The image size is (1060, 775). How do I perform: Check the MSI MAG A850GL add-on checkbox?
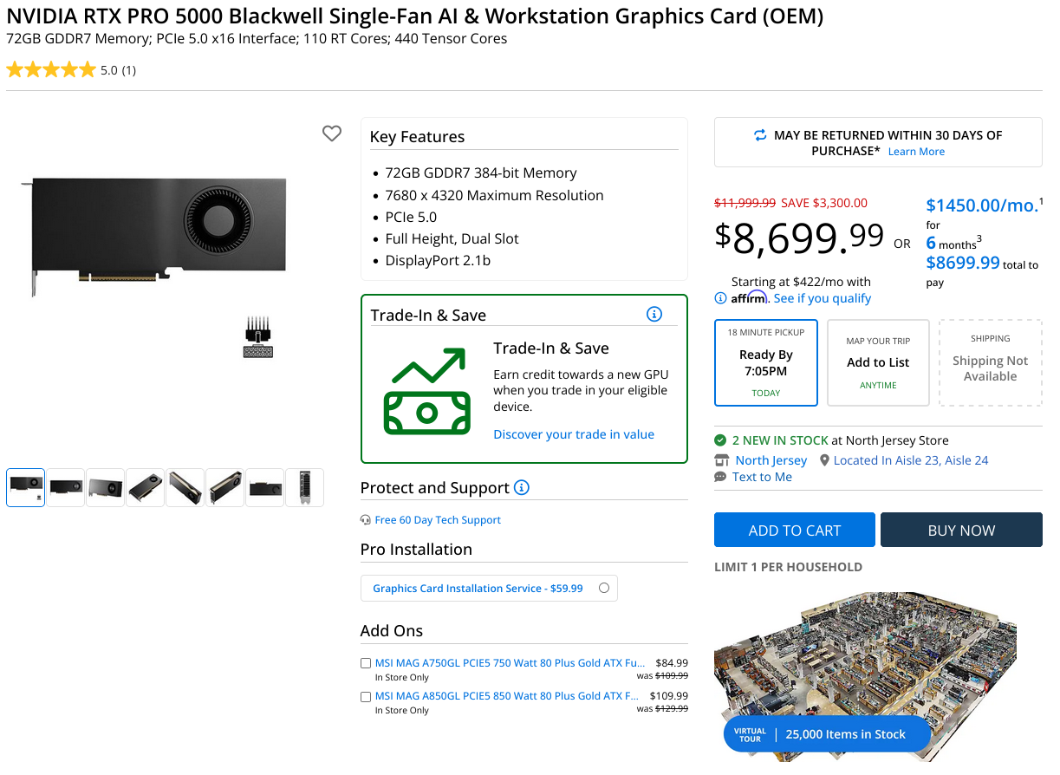click(x=366, y=696)
